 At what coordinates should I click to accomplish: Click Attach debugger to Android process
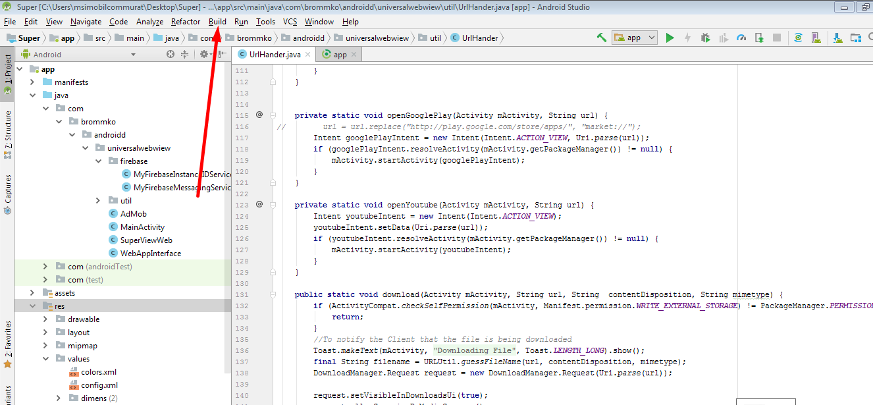coord(759,38)
